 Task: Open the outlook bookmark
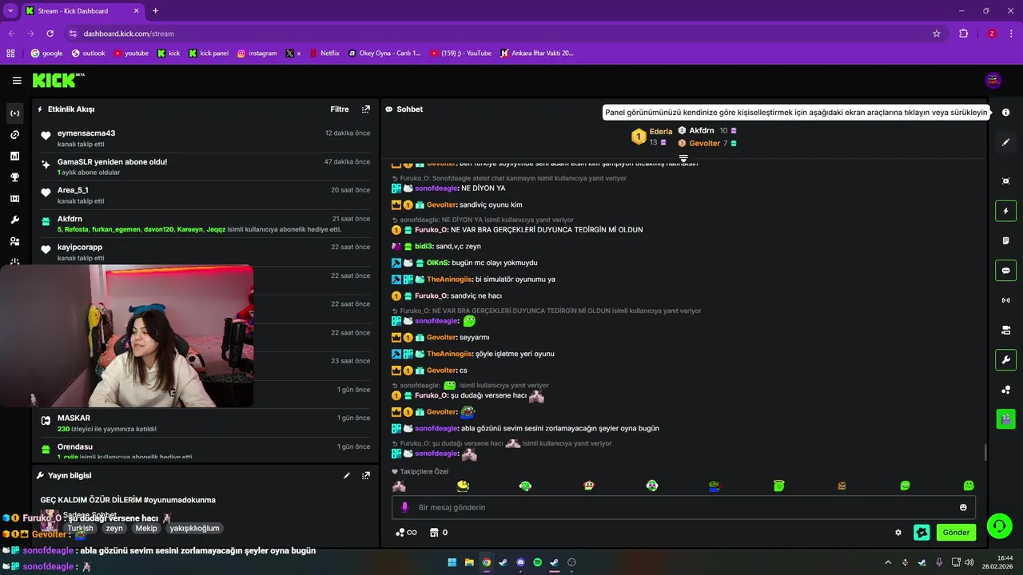[88, 54]
